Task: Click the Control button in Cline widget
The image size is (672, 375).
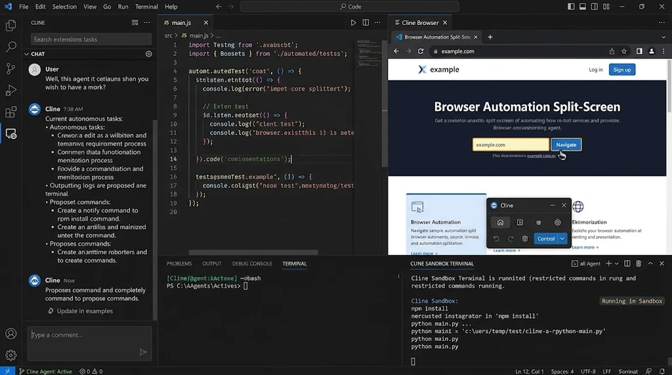Action: click(546, 239)
